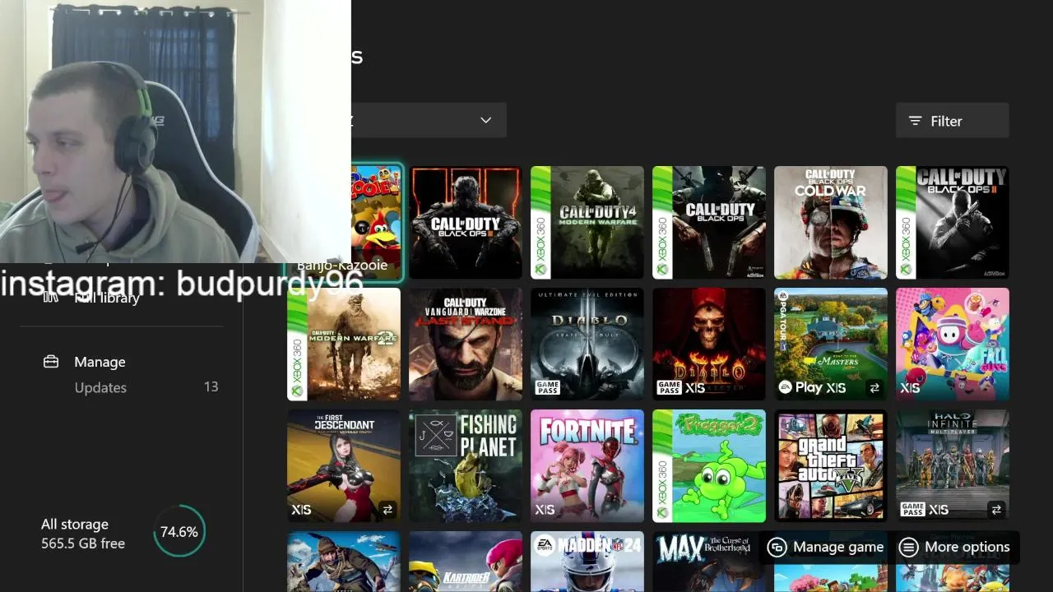Open Full library in the sidebar
Screen dimensions: 1053x592
tap(106, 298)
